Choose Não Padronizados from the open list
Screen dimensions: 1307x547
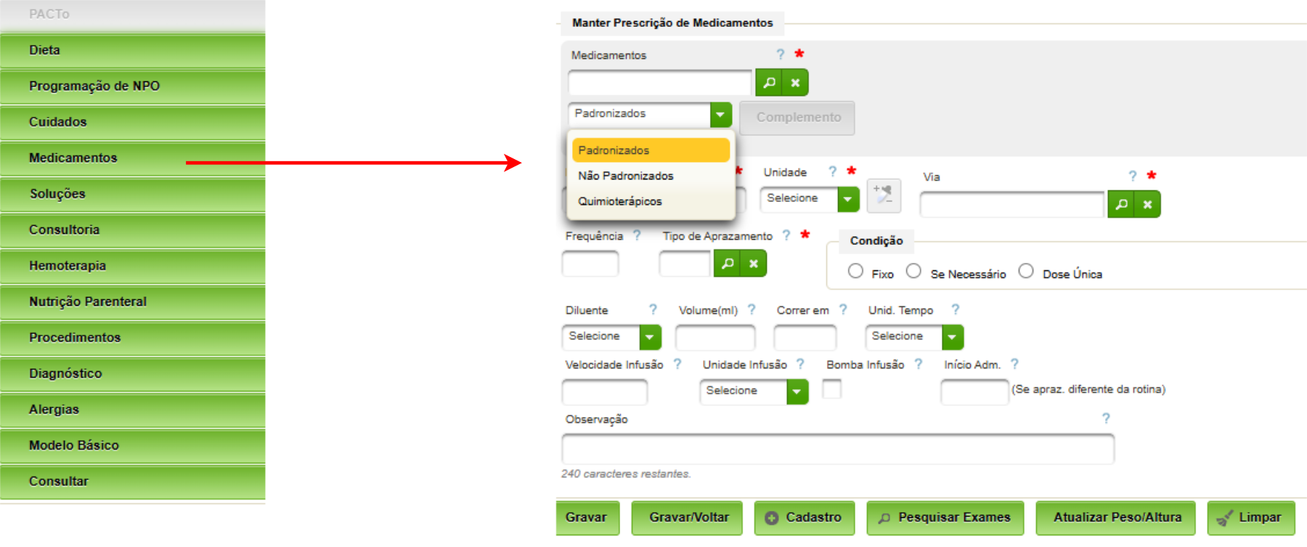[x=626, y=176]
